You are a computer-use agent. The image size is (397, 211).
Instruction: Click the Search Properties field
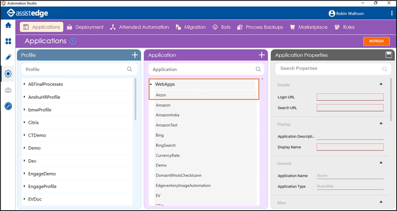(x=330, y=68)
